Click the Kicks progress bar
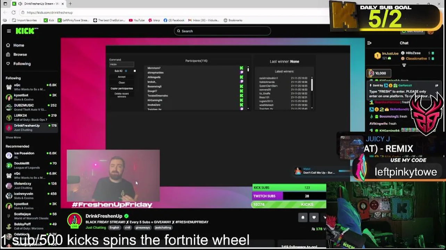This screenshot has width=446, height=250. (289, 205)
